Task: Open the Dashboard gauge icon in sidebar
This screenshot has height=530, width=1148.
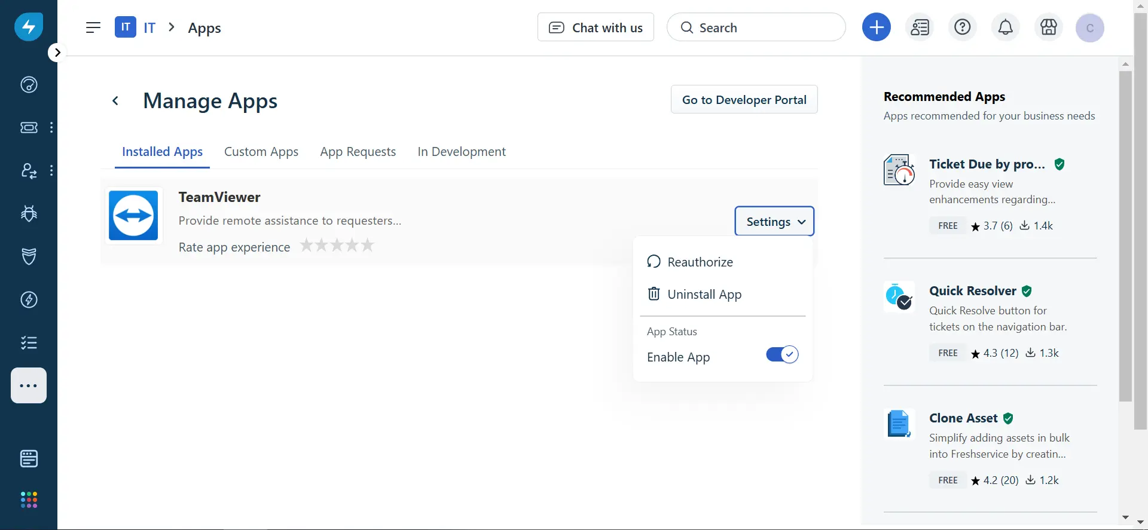Action: [x=29, y=85]
